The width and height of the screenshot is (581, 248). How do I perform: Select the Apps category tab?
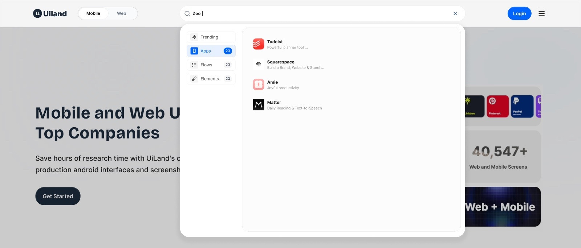(211, 51)
